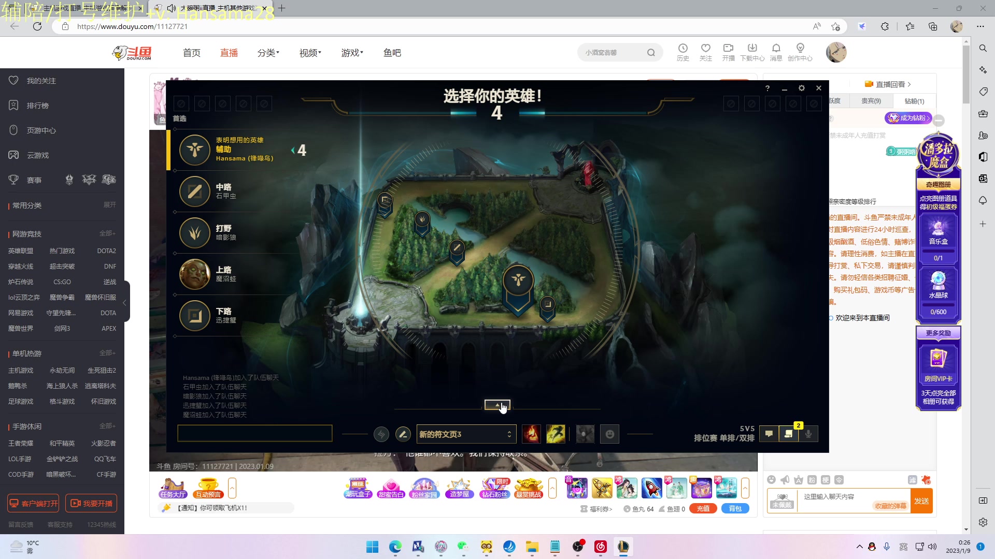The width and height of the screenshot is (995, 559).
Task: Collapse the left sidebar arrow handle
Action: (125, 302)
